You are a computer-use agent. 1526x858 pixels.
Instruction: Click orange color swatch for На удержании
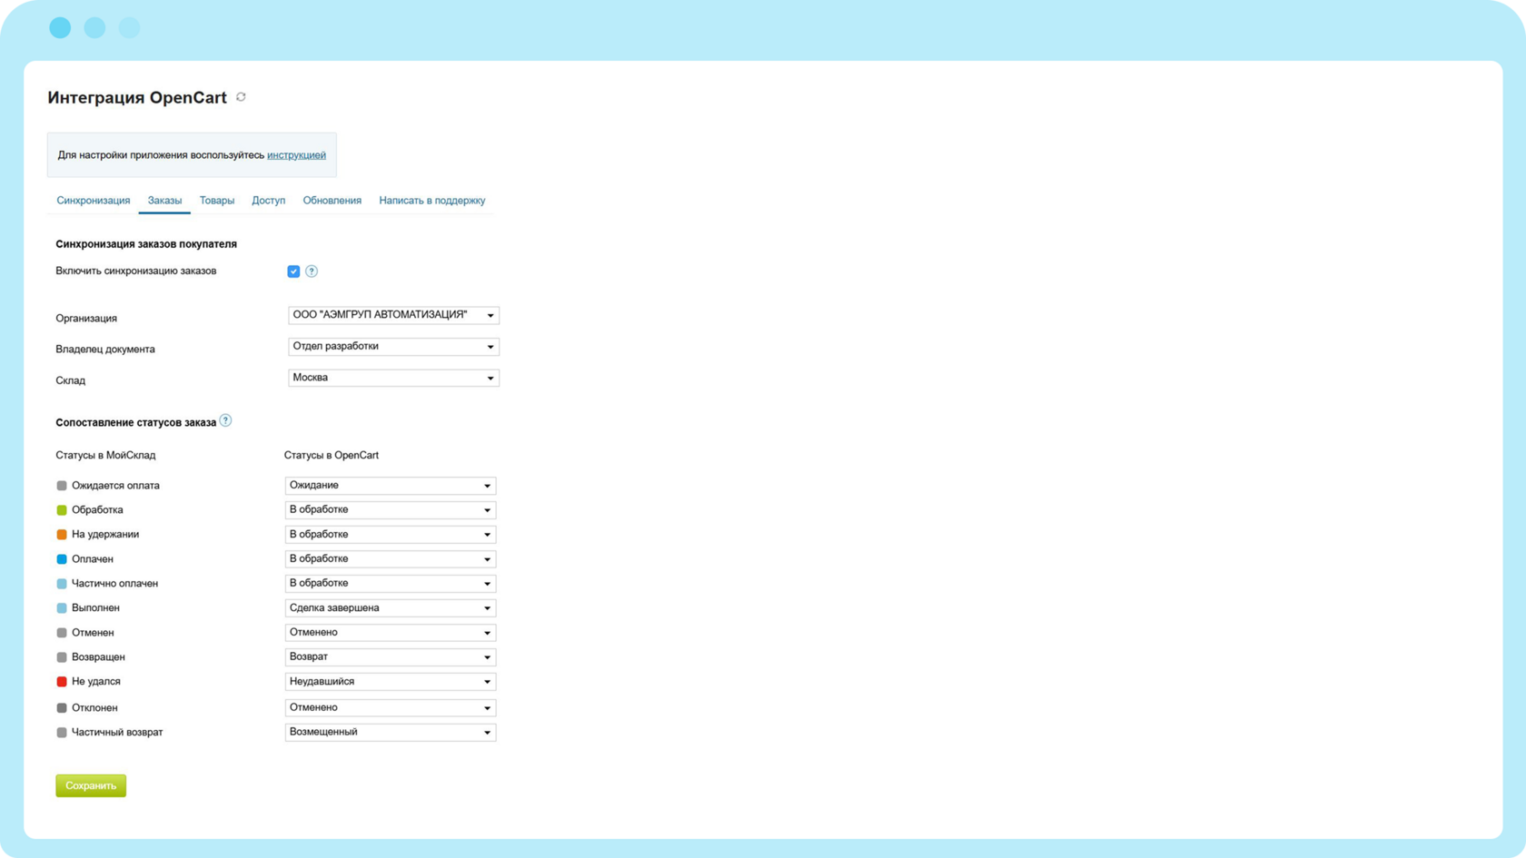point(62,535)
